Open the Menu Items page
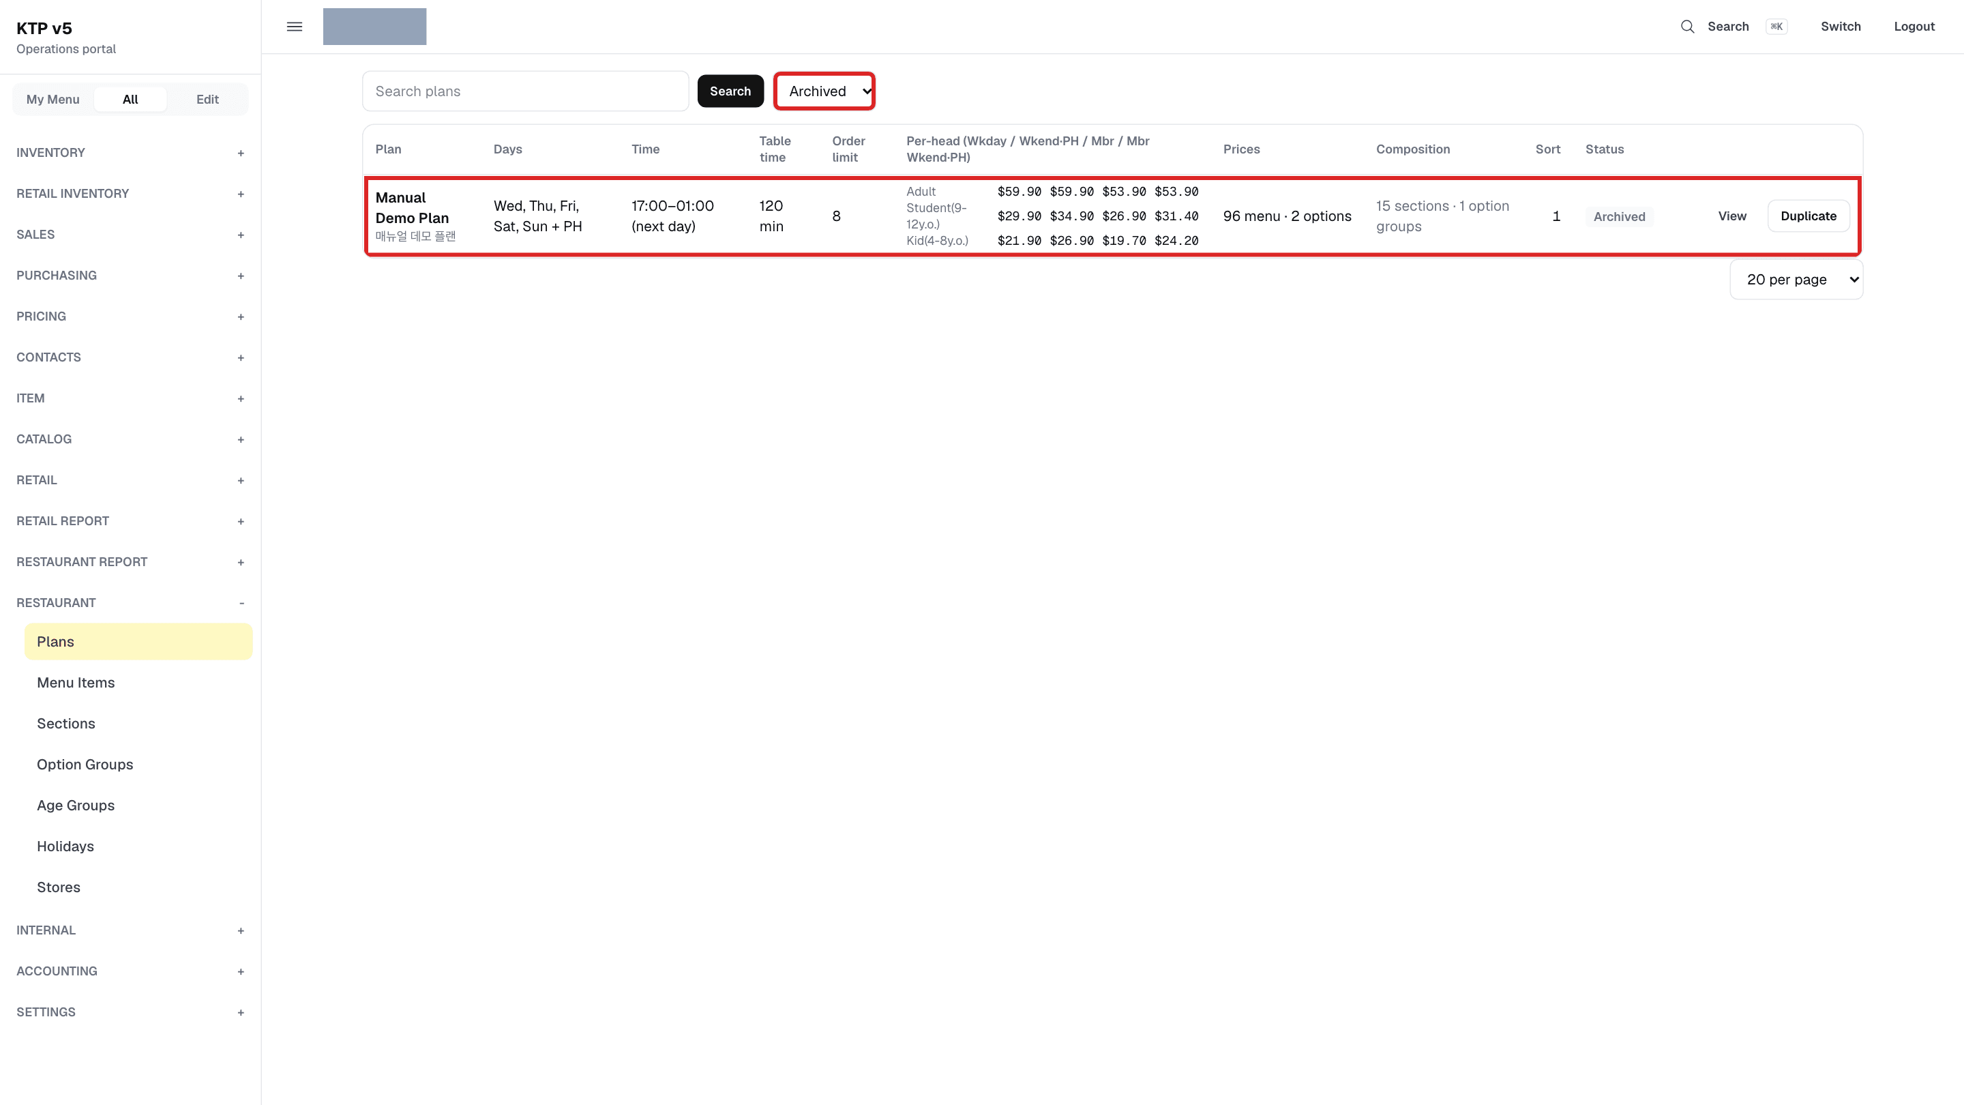This screenshot has width=1964, height=1105. [138, 683]
